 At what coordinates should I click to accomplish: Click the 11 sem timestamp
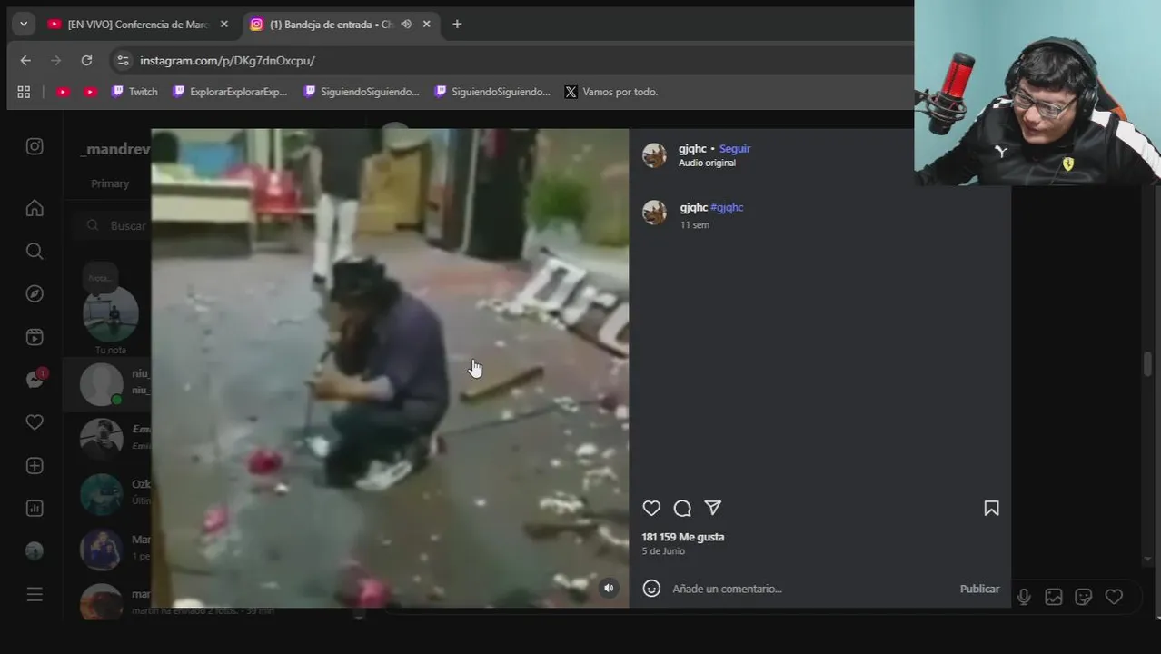[x=694, y=225]
